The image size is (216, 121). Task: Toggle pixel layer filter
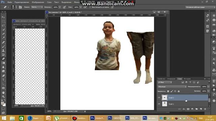(x=183, y=82)
